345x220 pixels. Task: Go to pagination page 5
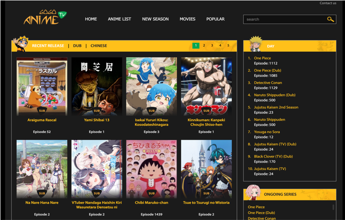[228, 46]
